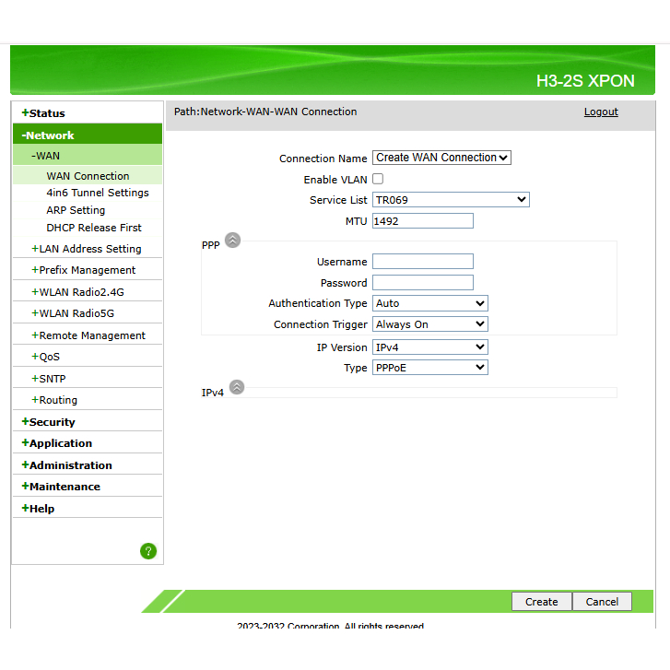
Task: Open the Service List dropdown
Action: click(451, 200)
